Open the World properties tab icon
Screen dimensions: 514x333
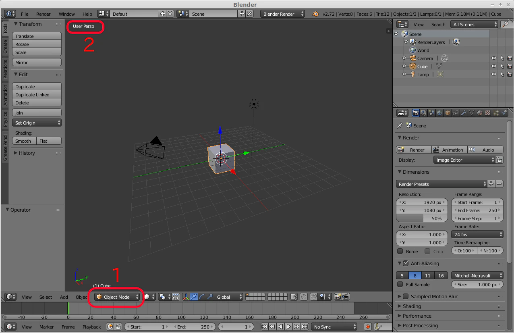coord(439,113)
